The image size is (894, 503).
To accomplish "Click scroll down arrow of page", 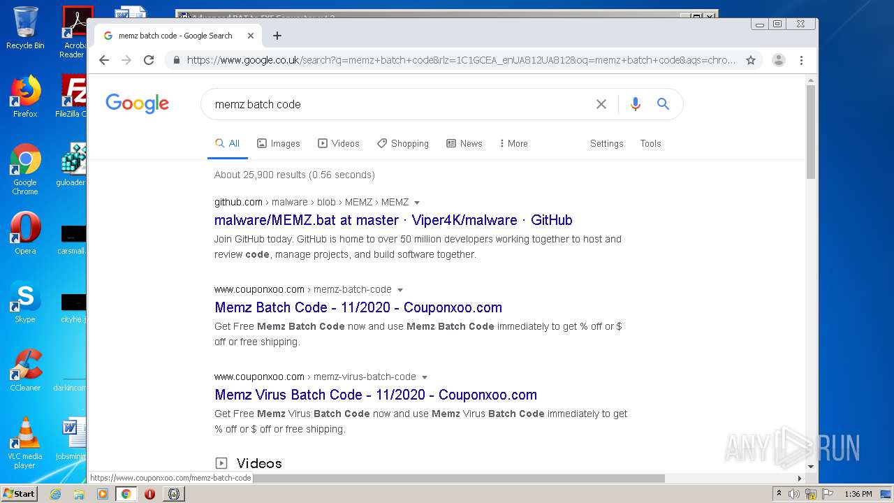I will coord(811,466).
